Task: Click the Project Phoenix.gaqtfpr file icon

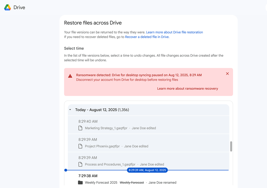Action: click(x=80, y=146)
